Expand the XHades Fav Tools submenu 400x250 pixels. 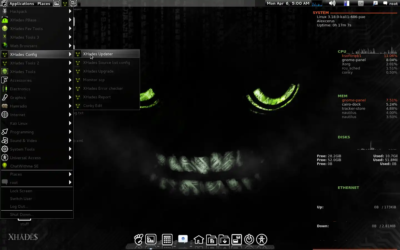click(x=37, y=29)
